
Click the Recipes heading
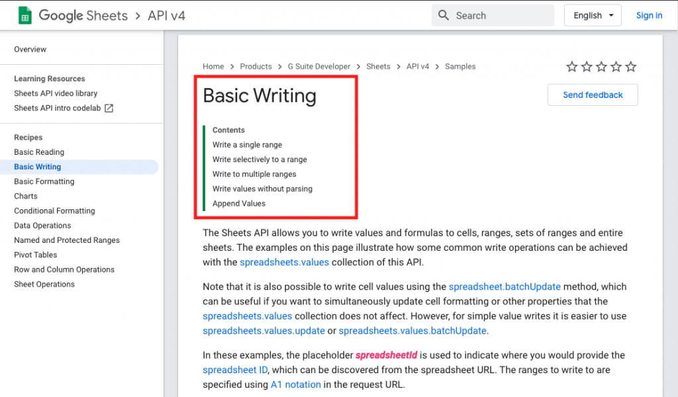(28, 138)
